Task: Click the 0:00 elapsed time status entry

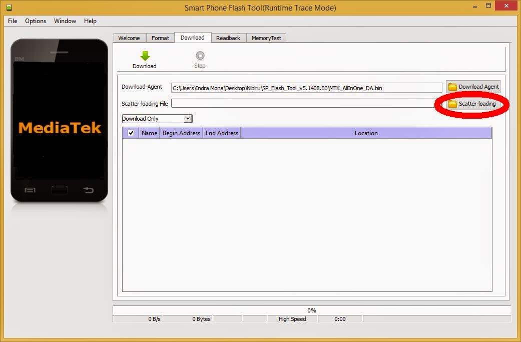Action: [340, 319]
